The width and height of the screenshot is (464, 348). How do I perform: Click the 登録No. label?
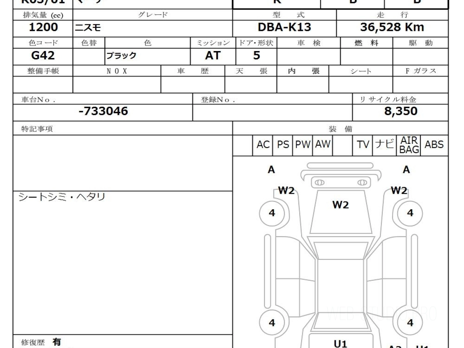(x=218, y=99)
